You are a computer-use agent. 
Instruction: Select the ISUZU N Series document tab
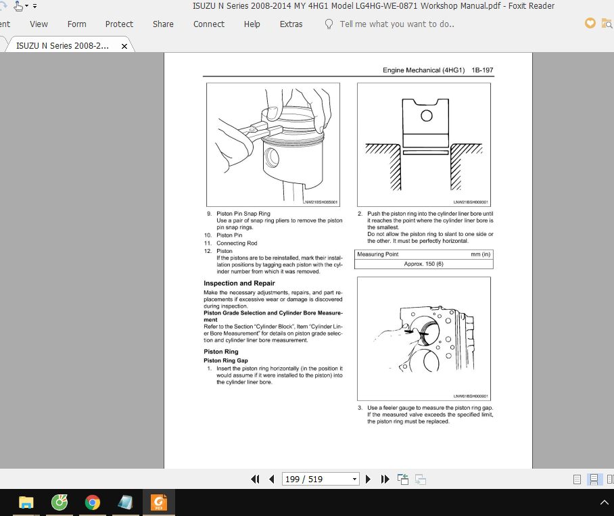63,46
